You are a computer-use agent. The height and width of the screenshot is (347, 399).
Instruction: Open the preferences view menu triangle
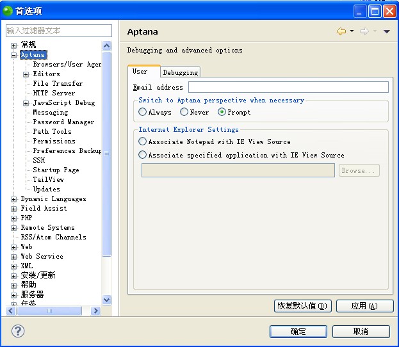pyautogui.click(x=387, y=31)
